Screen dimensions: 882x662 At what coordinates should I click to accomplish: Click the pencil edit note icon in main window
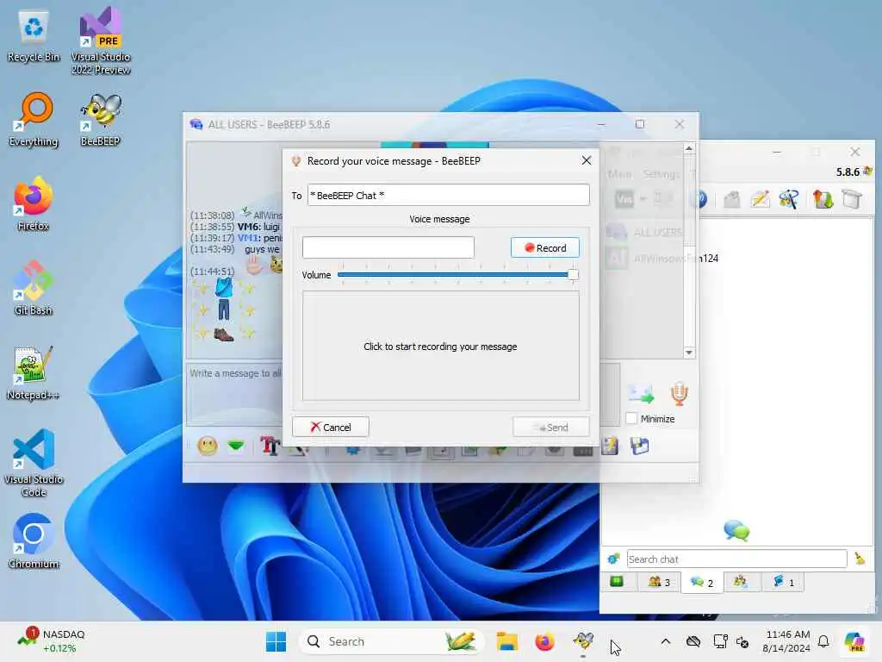coord(760,199)
